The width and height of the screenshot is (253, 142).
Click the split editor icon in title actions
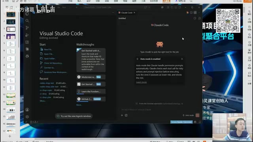tap(191, 13)
